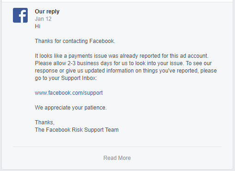Click the words "It looks like" in message
Viewport: 235px width, 171px height.
[x=48, y=56]
